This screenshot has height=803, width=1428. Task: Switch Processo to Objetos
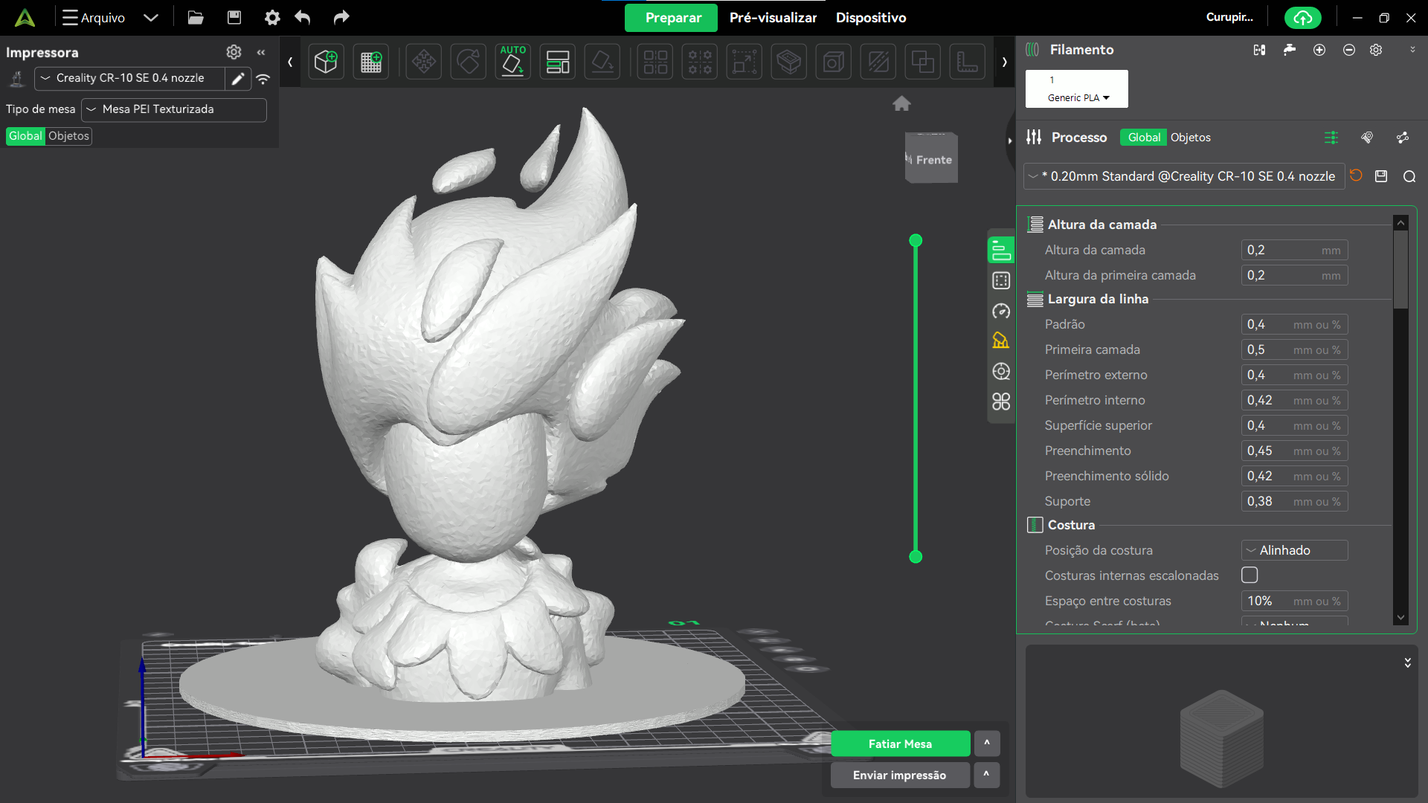point(1190,138)
